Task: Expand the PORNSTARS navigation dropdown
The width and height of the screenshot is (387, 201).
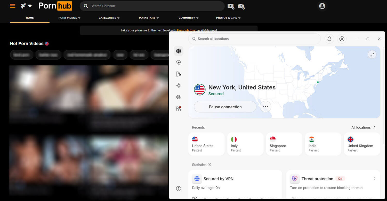Action: (x=149, y=18)
